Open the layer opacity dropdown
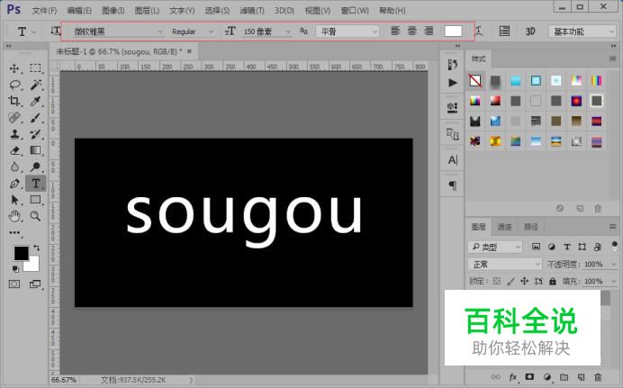This screenshot has width=623, height=388. coord(613,264)
